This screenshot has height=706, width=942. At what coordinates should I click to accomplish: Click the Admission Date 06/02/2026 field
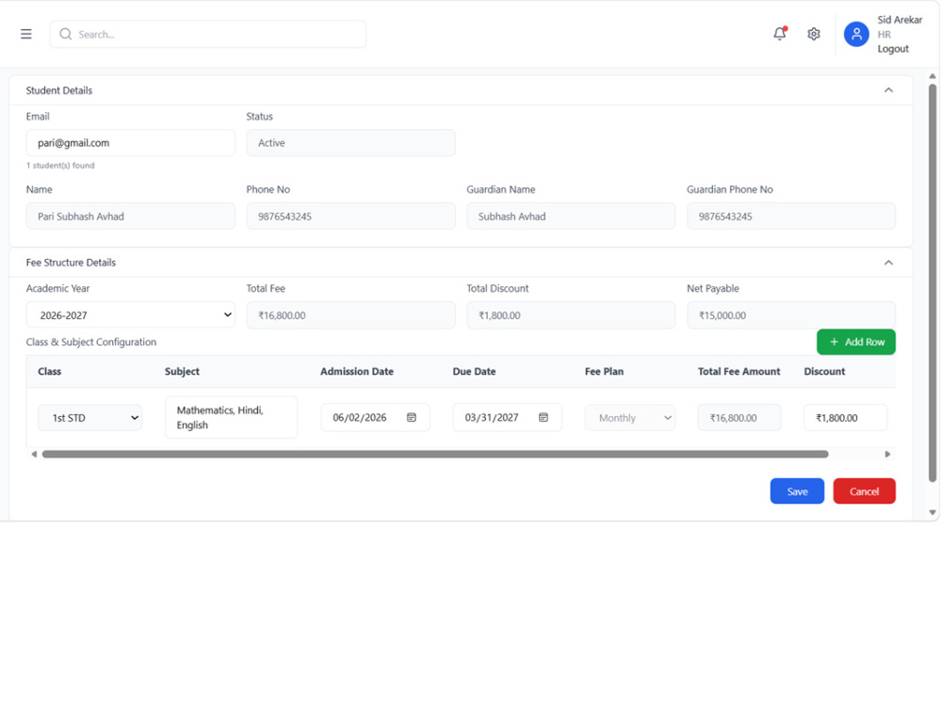click(x=376, y=417)
